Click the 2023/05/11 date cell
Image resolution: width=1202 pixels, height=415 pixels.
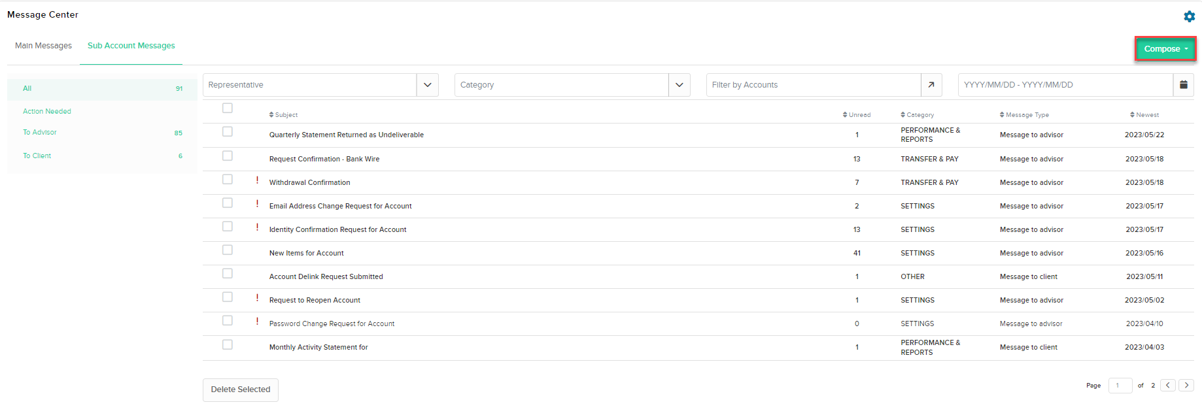click(1144, 277)
